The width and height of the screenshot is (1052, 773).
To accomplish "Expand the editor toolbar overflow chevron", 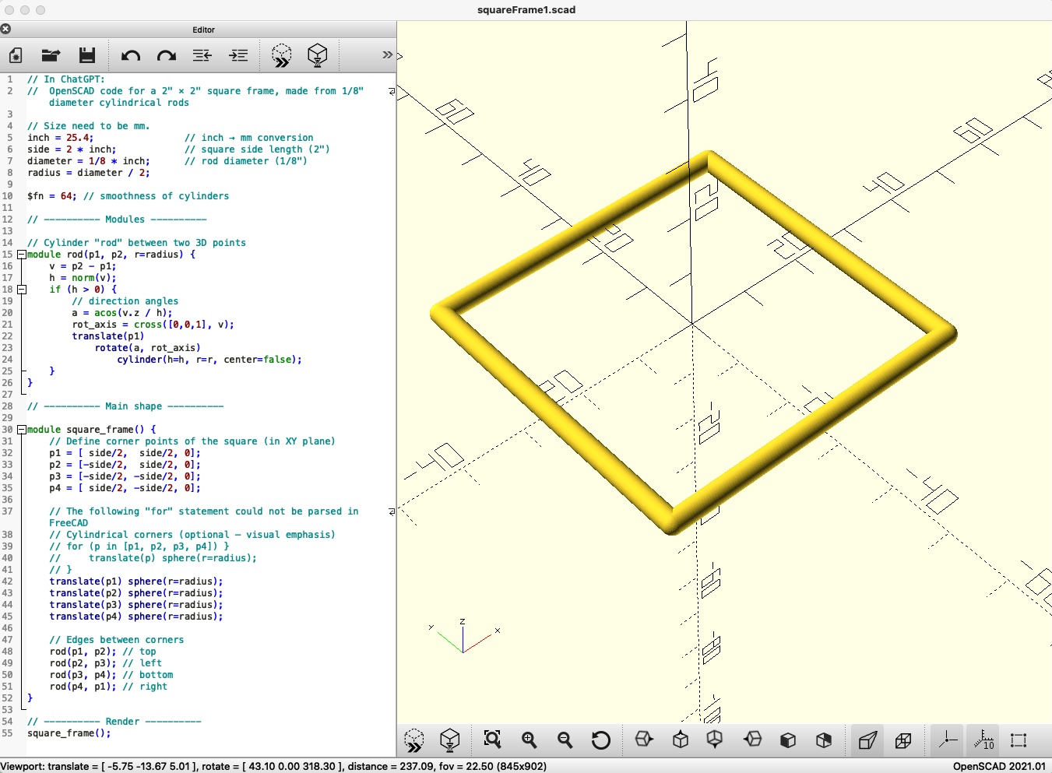I will [387, 55].
